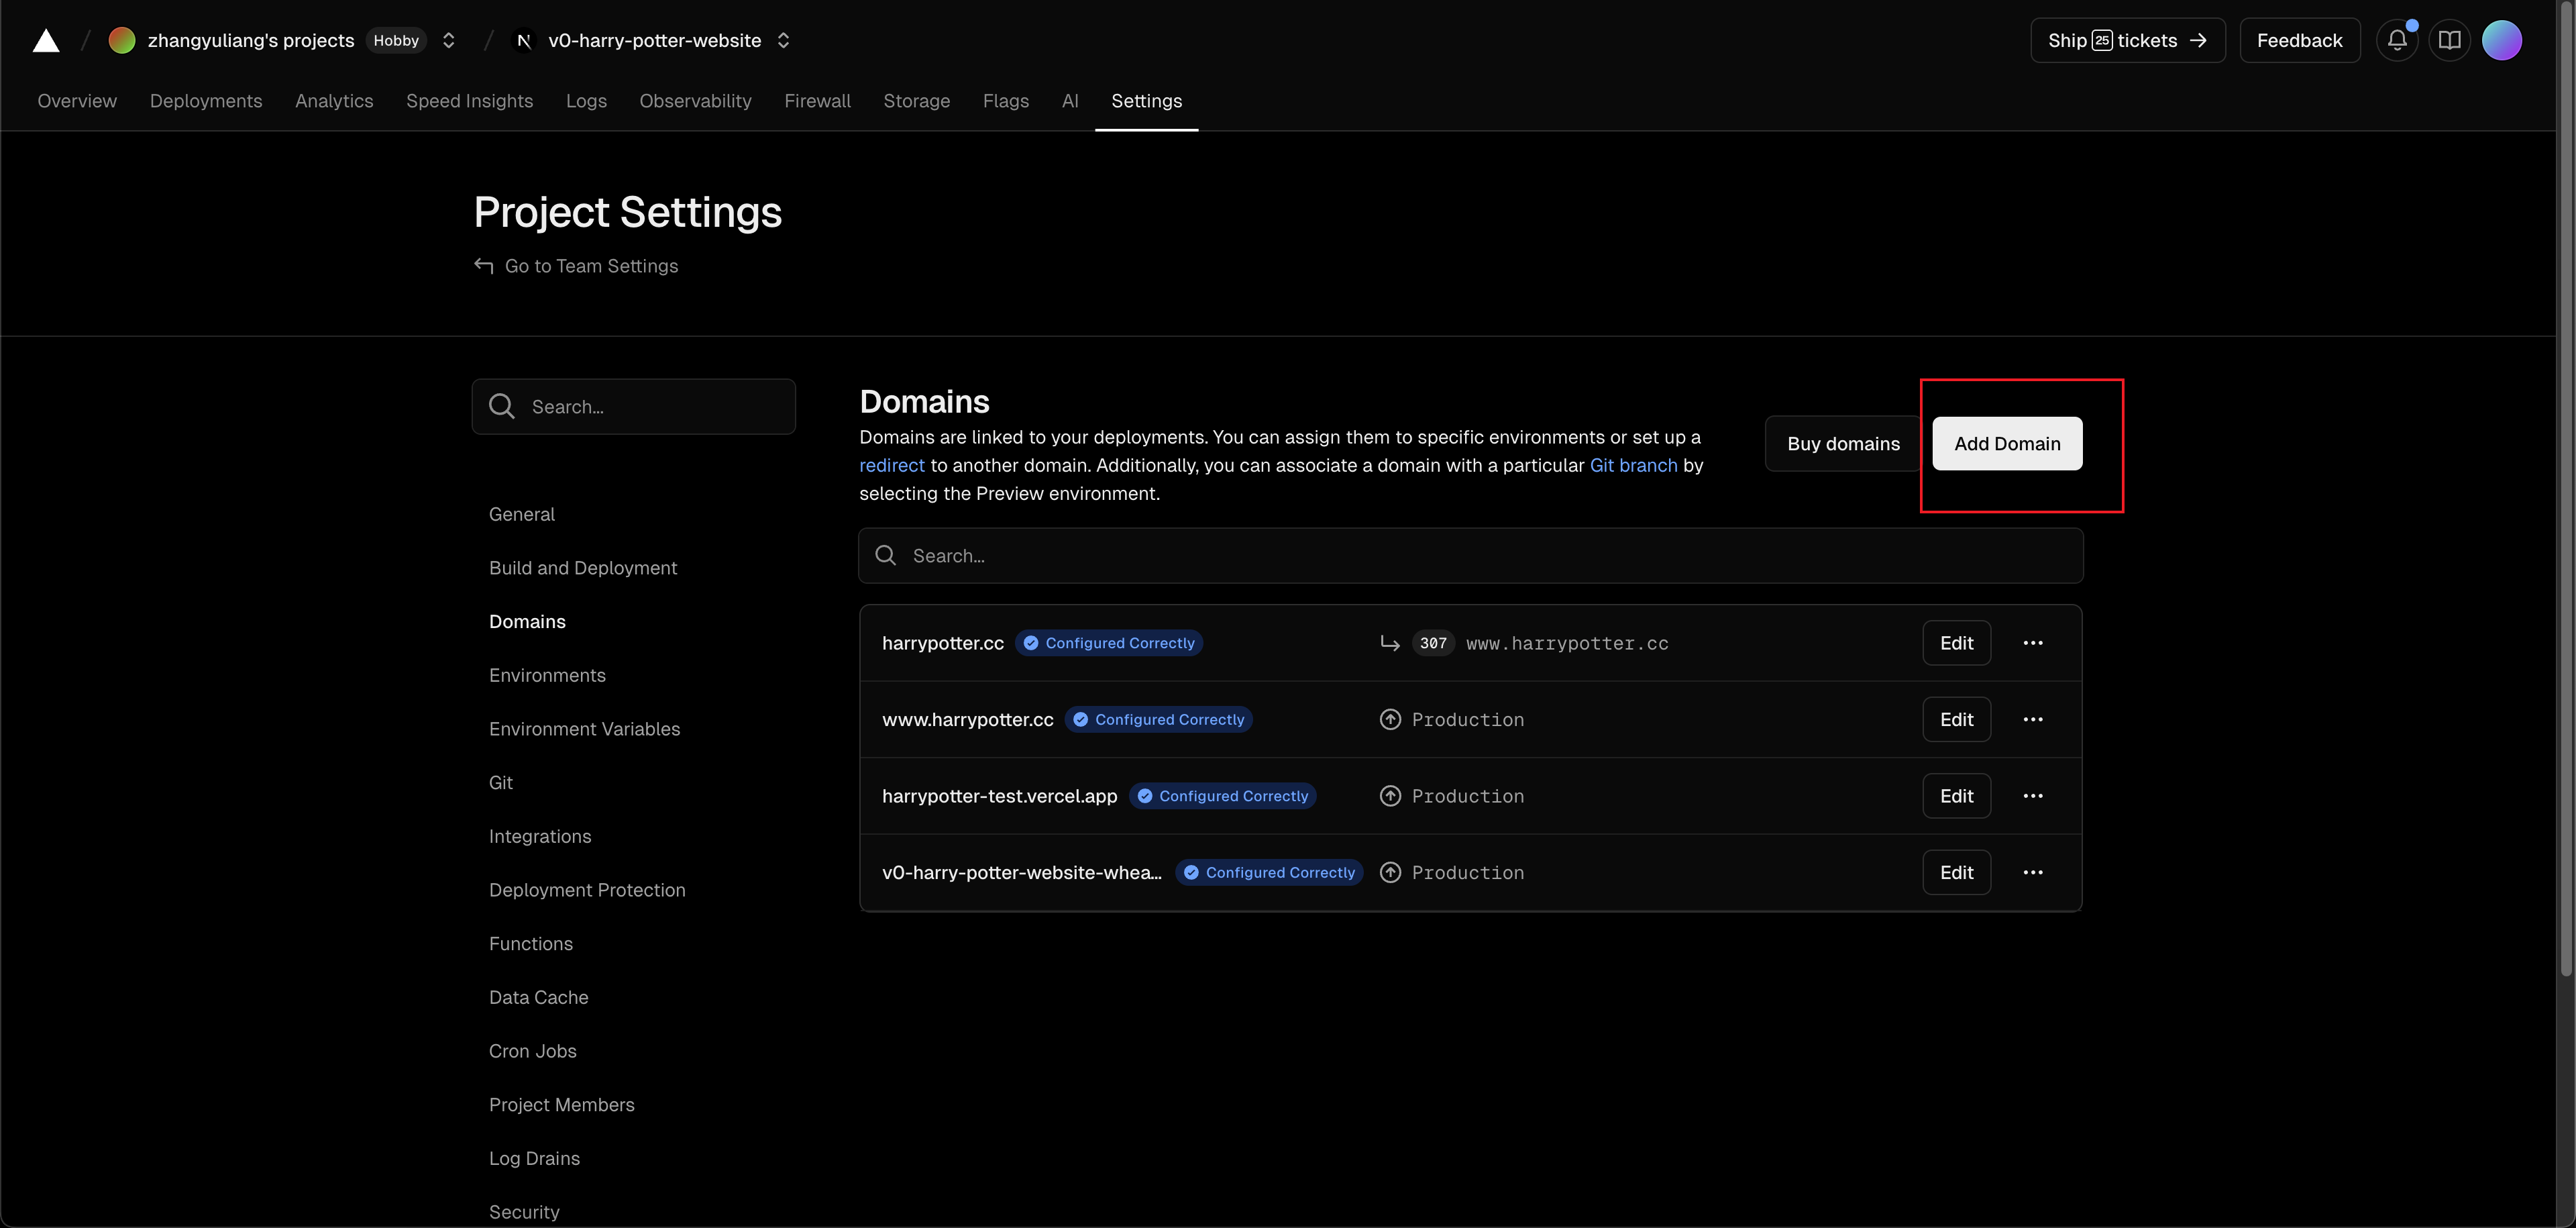Go to the Speed Insights tab
This screenshot has height=1228, width=2576.
[469, 101]
